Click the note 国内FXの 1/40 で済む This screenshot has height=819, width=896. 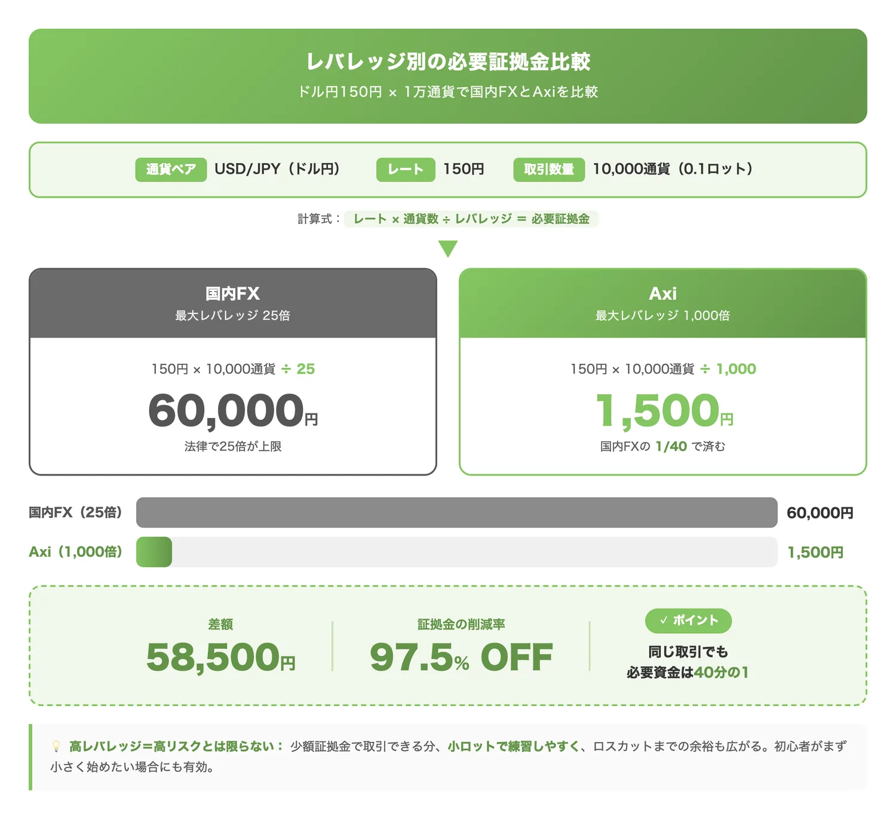tap(663, 446)
